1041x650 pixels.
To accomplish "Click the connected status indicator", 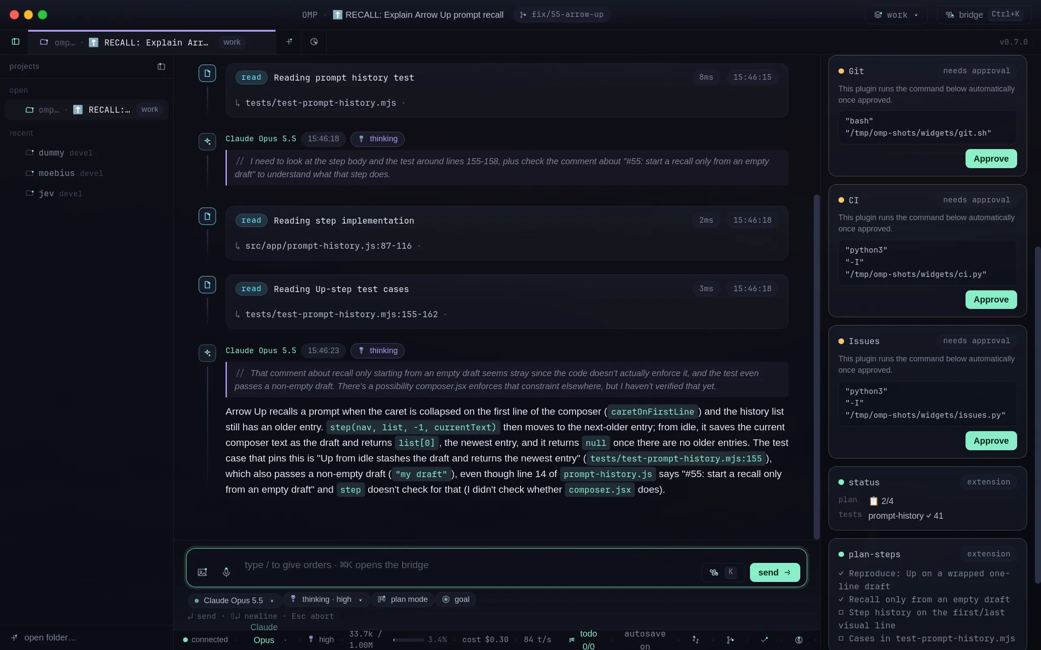I will (205, 640).
